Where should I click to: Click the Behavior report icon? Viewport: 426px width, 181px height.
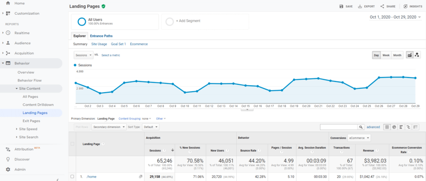pyautogui.click(x=8, y=63)
